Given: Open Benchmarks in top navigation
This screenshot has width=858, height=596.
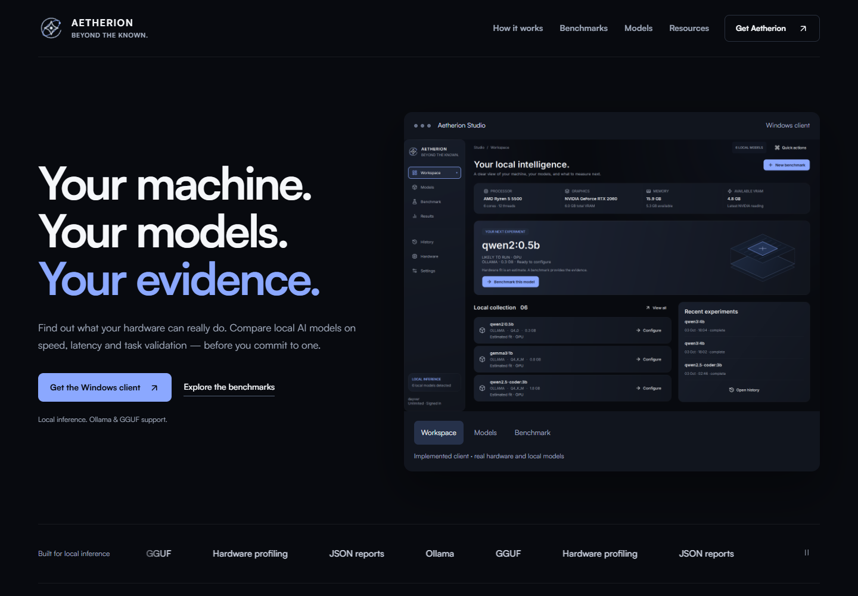Looking at the screenshot, I should pos(583,28).
